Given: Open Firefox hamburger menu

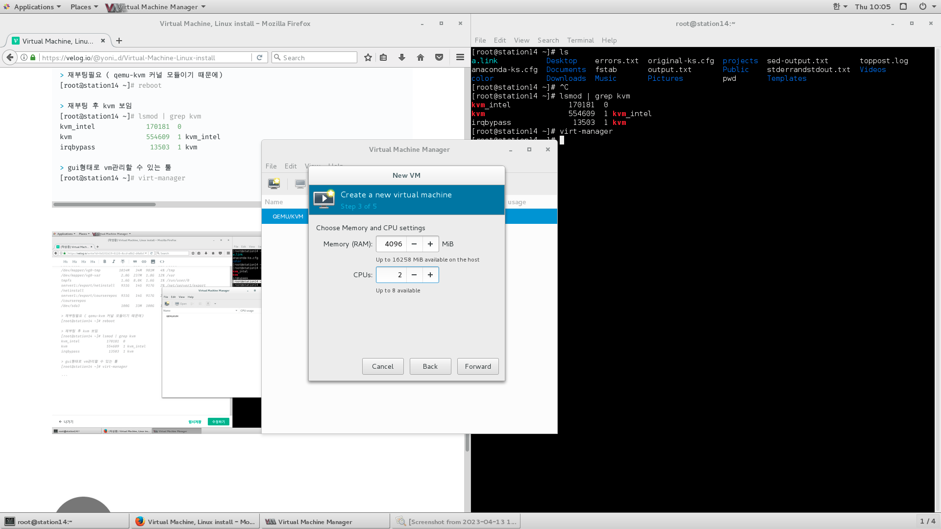Looking at the screenshot, I should [x=460, y=58].
